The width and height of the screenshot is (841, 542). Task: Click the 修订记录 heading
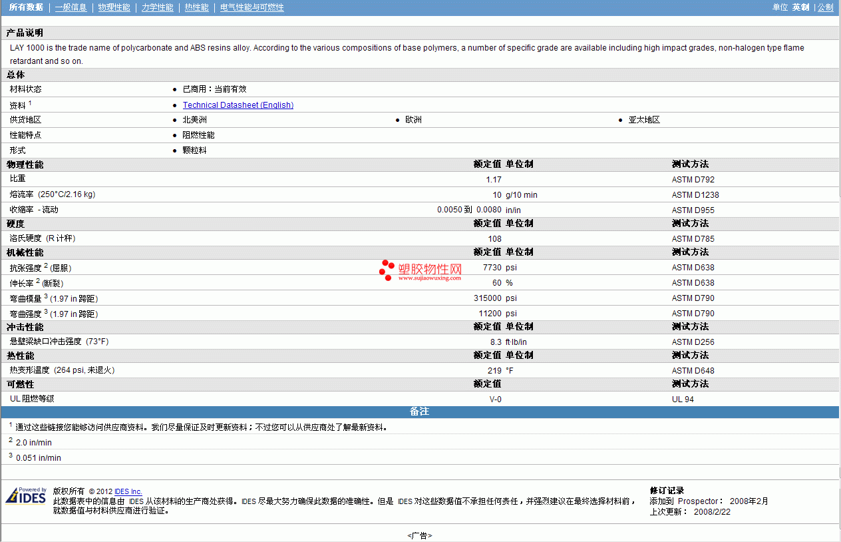coord(667,491)
